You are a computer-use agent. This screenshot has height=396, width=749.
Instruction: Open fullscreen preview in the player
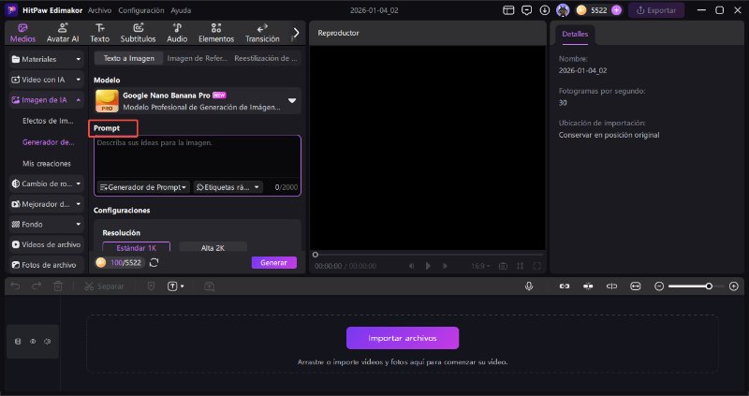point(536,266)
